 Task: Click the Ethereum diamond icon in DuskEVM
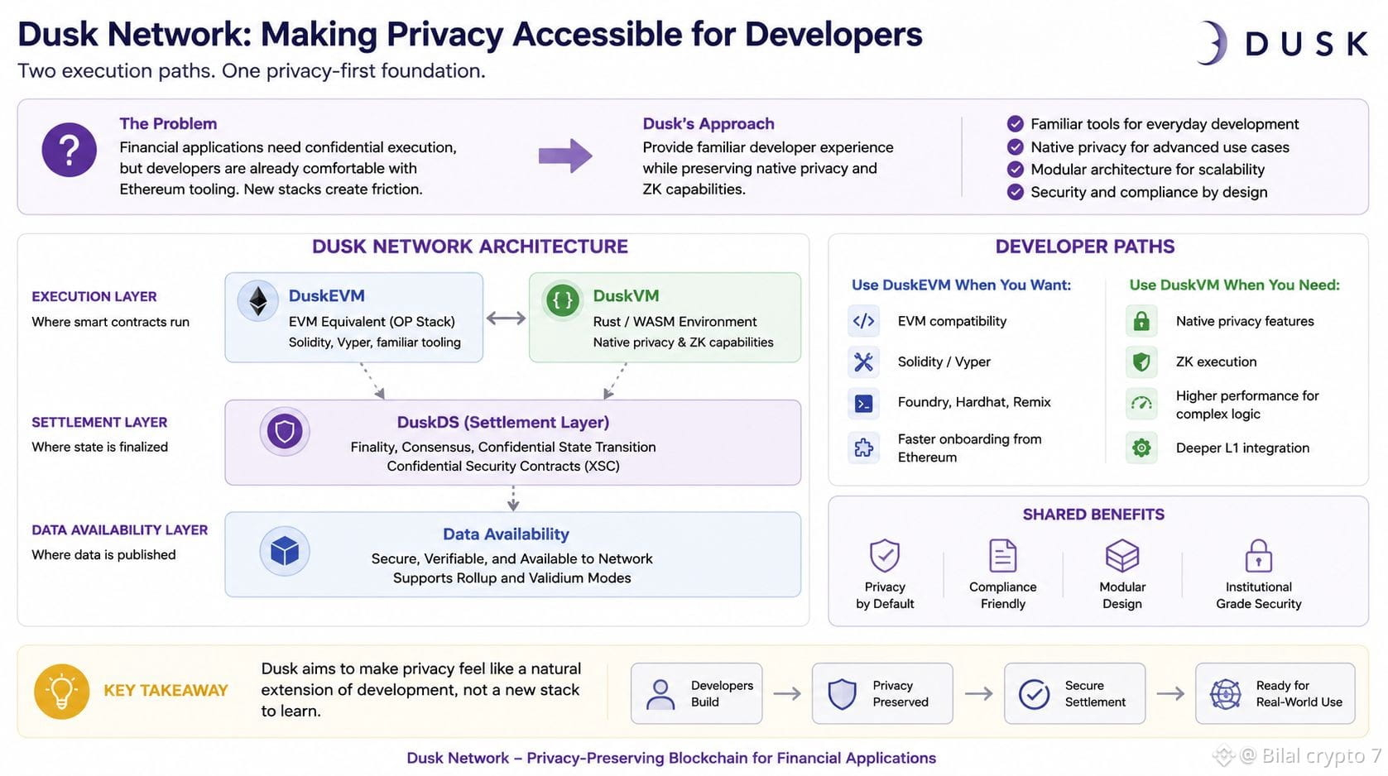coord(258,301)
